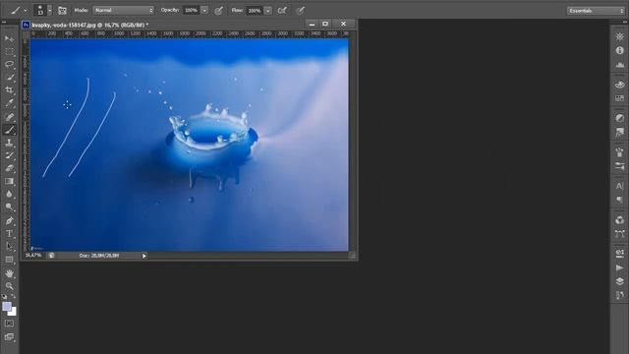This screenshot has width=629, height=354.
Task: Minimize the document window
Action: point(312,24)
